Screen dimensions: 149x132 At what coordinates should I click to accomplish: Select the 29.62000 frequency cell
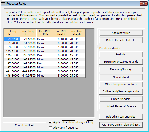point(12,39)
